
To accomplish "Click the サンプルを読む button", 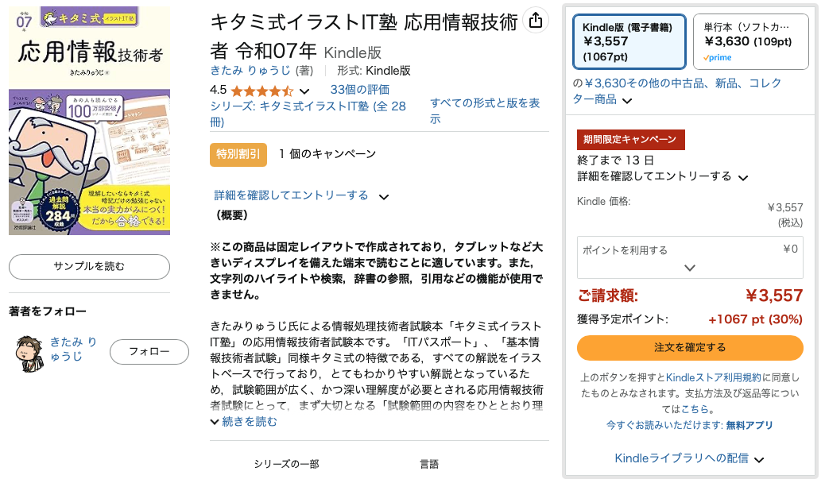I will point(90,266).
